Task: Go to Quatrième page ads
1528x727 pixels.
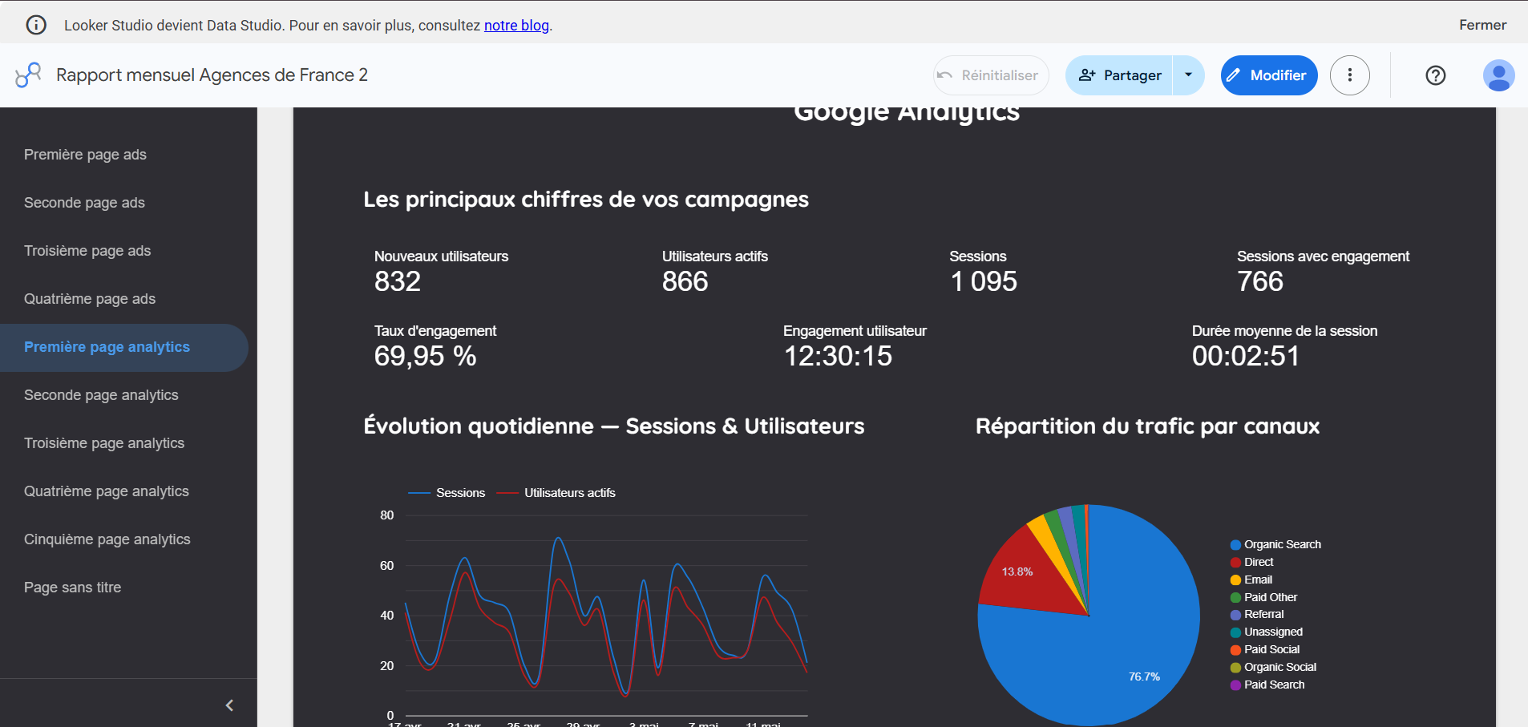Action: pos(90,299)
